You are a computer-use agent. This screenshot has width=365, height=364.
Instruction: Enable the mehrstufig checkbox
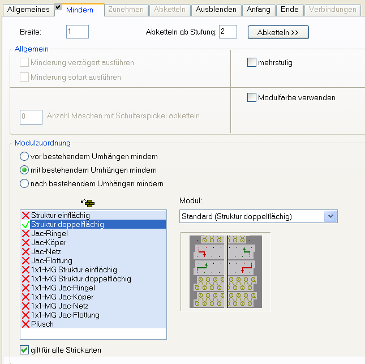(252, 63)
